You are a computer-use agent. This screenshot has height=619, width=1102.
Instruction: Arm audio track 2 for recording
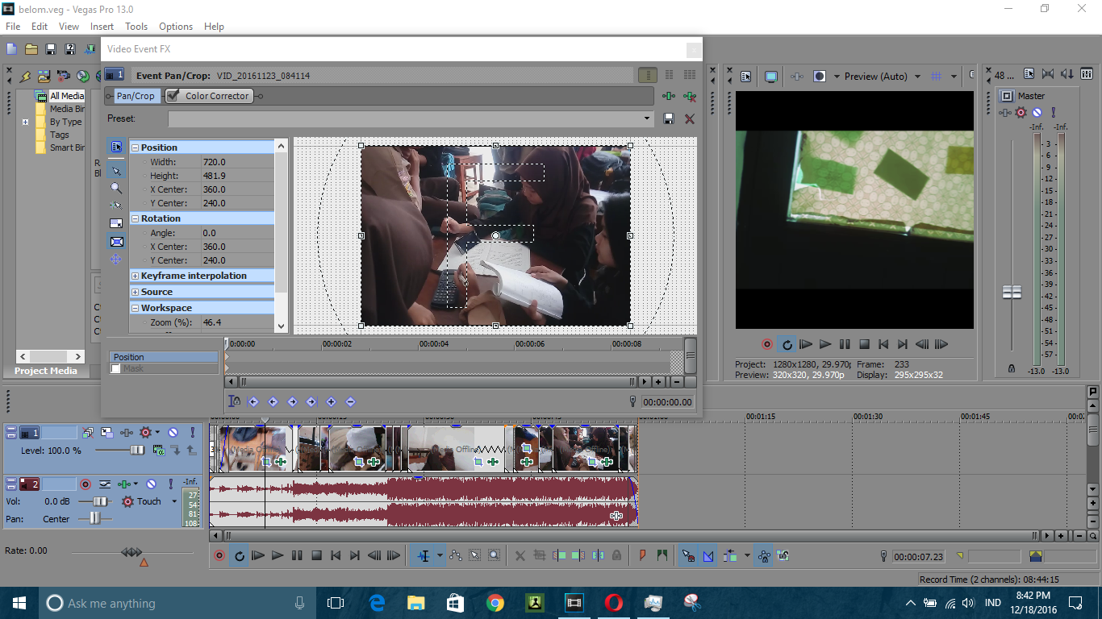(86, 484)
